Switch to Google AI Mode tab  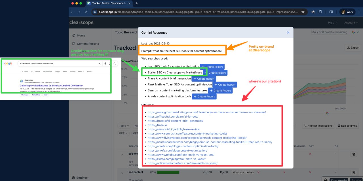[x=25, y=72]
